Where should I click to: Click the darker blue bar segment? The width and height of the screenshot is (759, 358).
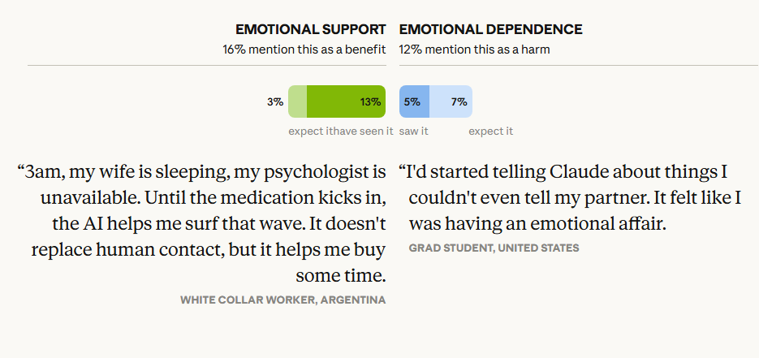click(x=414, y=101)
